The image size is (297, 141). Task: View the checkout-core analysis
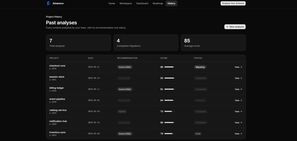click(238, 67)
